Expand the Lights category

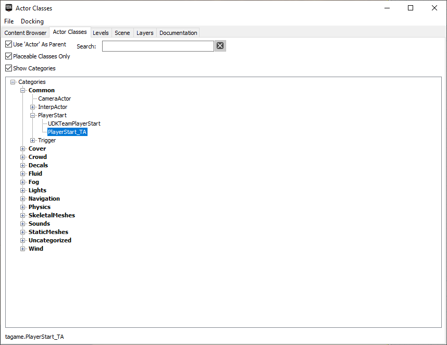22,190
